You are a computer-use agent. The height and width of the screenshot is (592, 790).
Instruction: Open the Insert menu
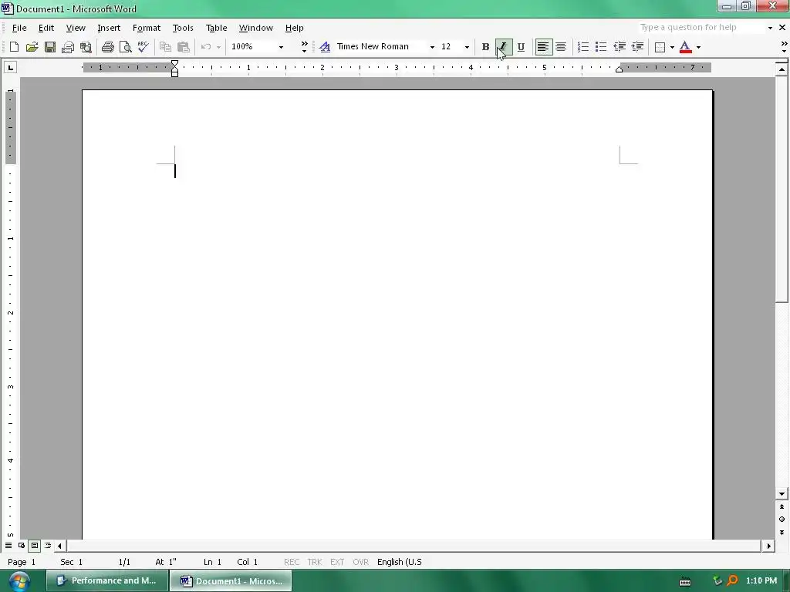coord(109,28)
